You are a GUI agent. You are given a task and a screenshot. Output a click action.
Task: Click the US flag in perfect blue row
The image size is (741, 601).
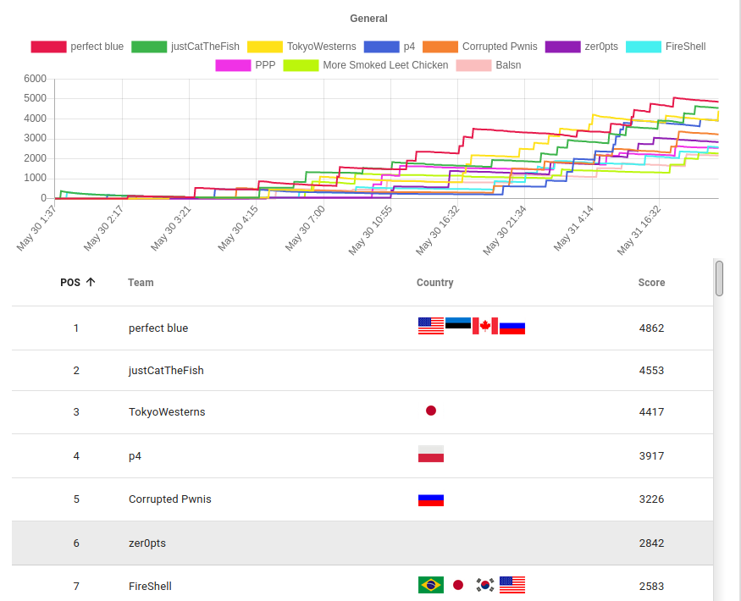431,327
